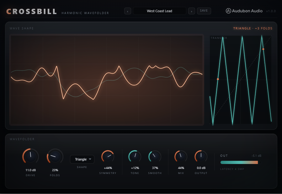Click the Drive knob
This screenshot has width=282, height=194.
pyautogui.click(x=30, y=157)
